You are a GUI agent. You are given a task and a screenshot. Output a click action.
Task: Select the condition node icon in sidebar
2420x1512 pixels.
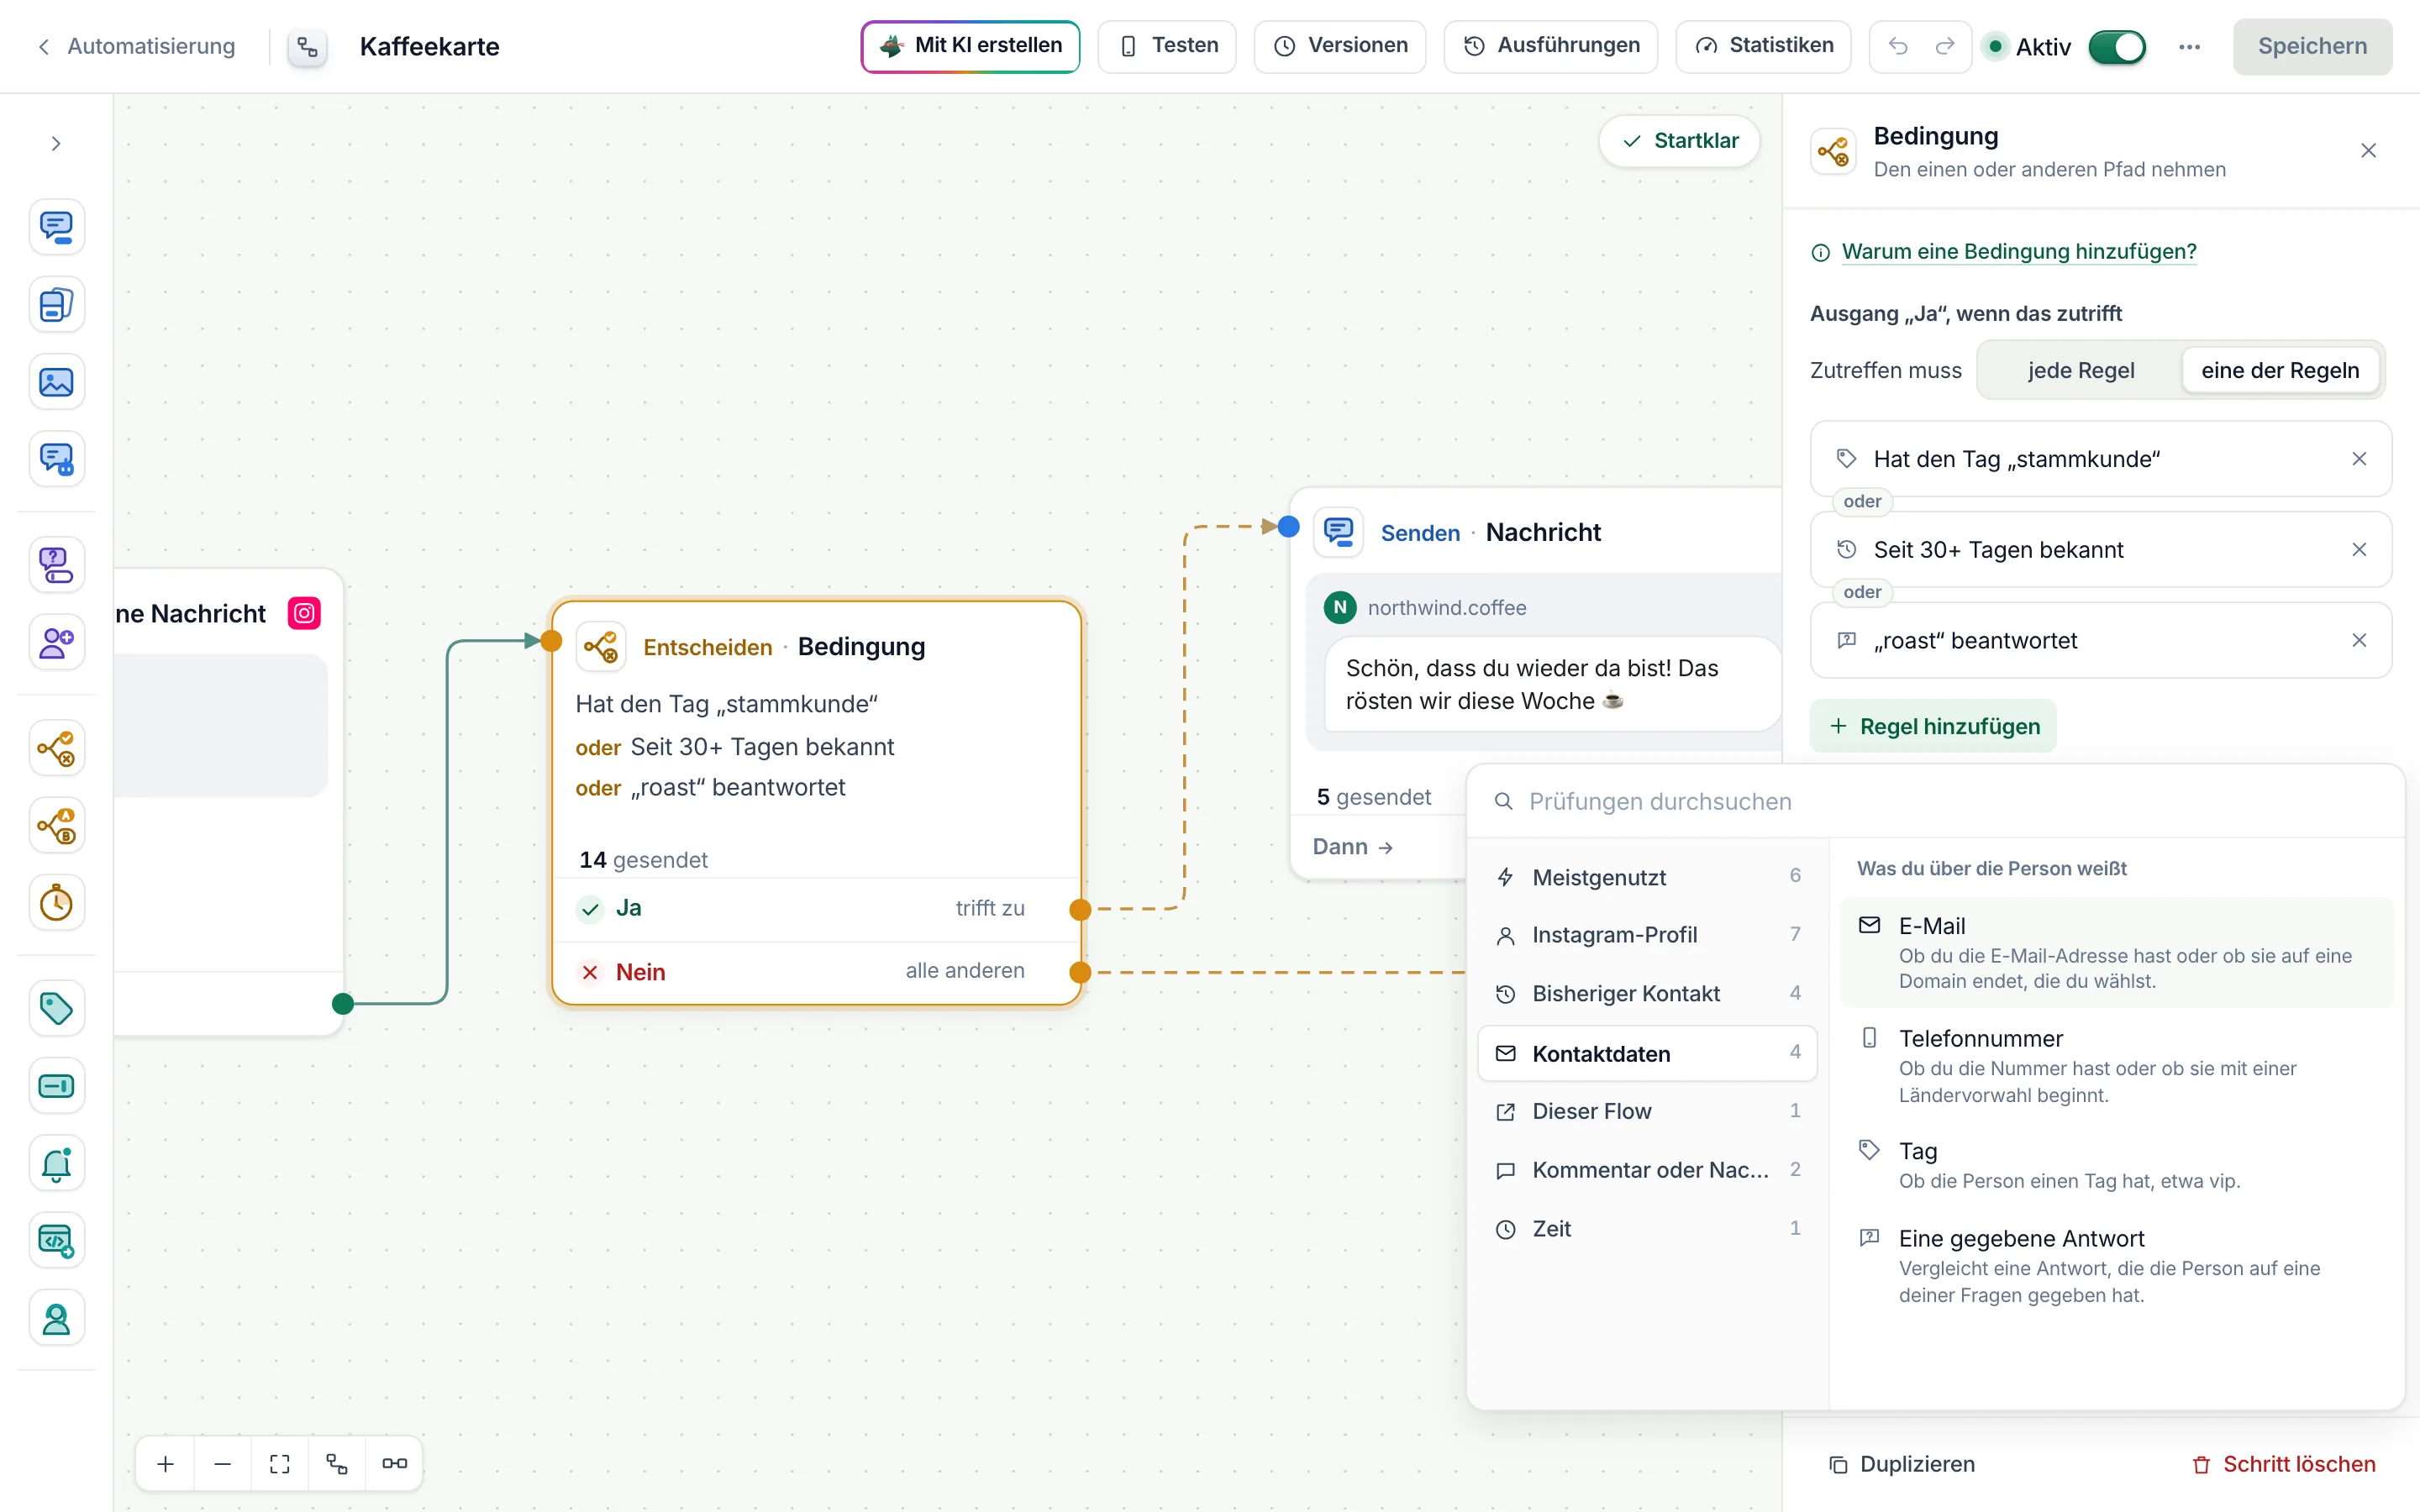click(56, 748)
